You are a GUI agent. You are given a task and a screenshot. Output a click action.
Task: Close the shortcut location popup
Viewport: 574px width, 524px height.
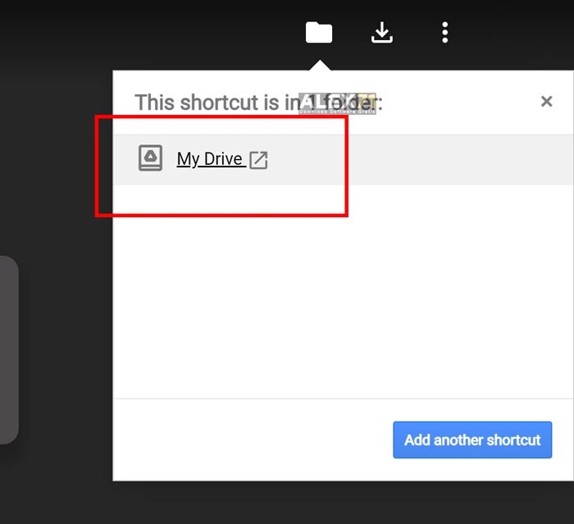(x=547, y=101)
